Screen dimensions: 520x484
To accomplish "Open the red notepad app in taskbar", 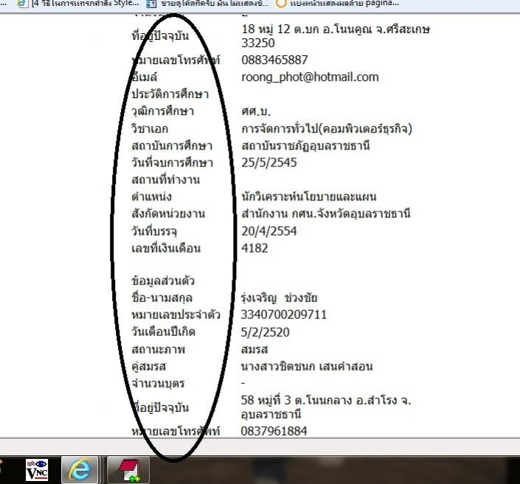I will (x=128, y=470).
